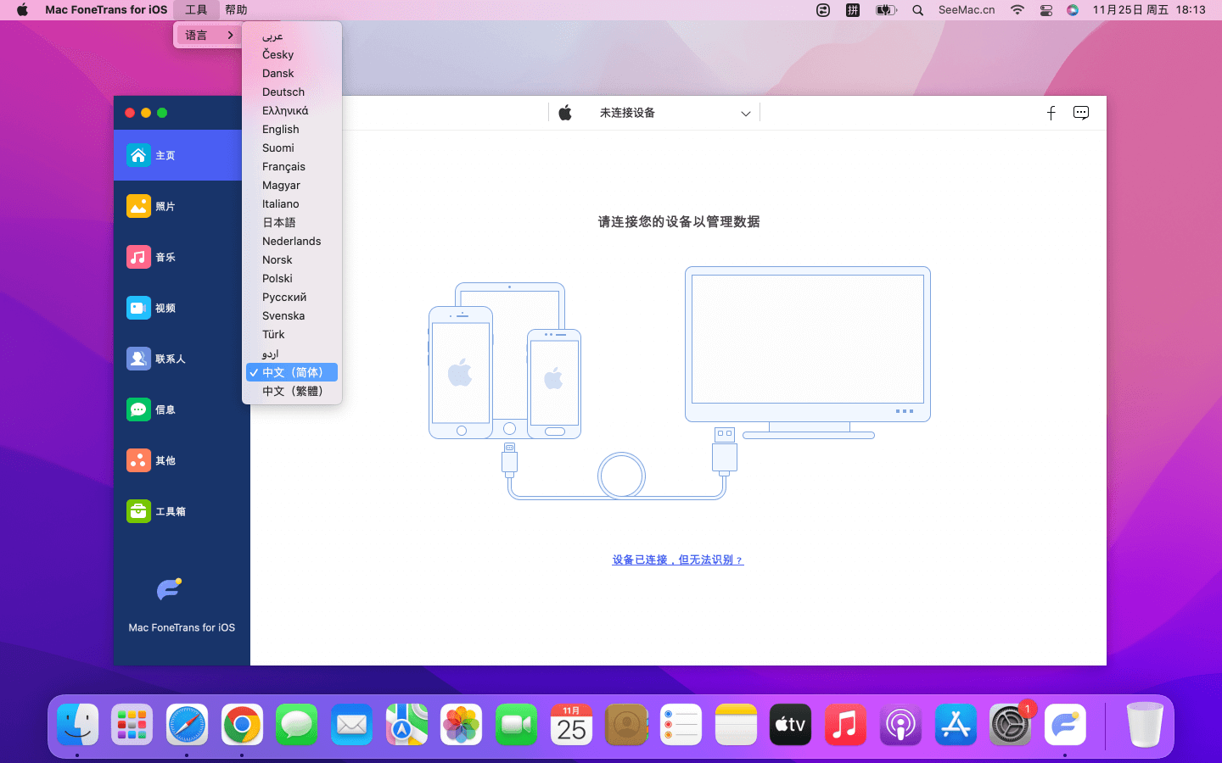Choose Svenska from the language list
This screenshot has width=1222, height=763.
pyautogui.click(x=292, y=316)
